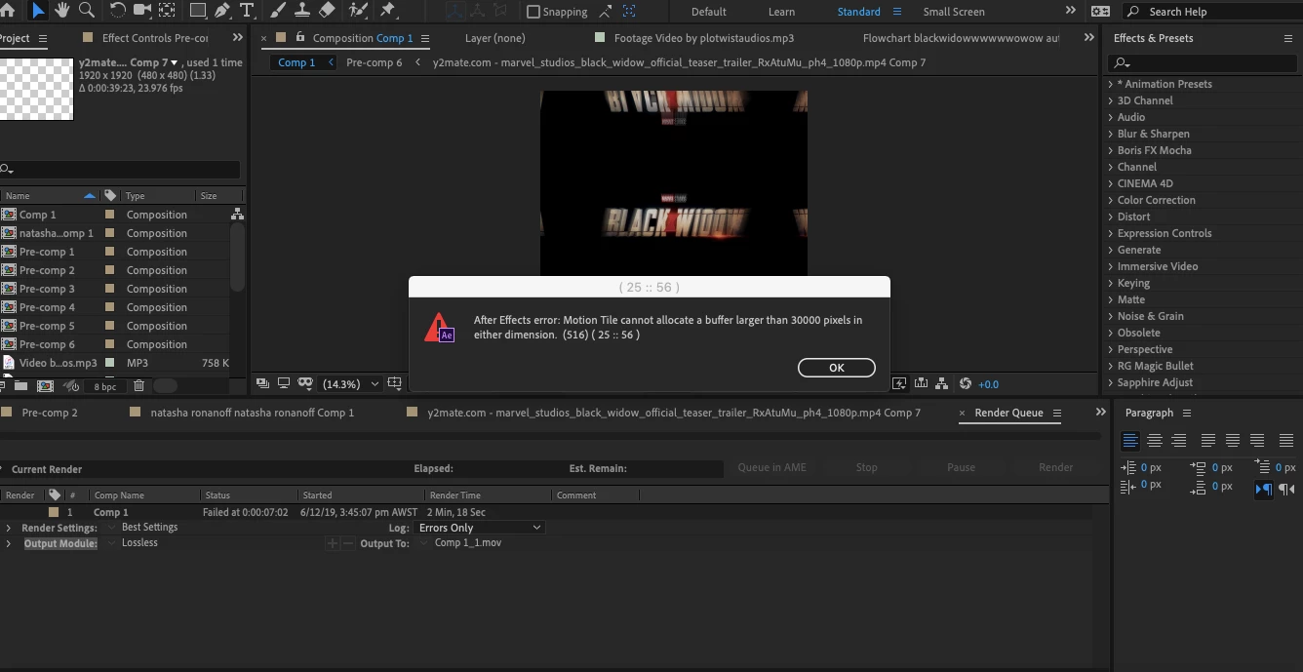1303x672 pixels.
Task: Click the mask and shape path visibility icon
Action: coord(305,383)
